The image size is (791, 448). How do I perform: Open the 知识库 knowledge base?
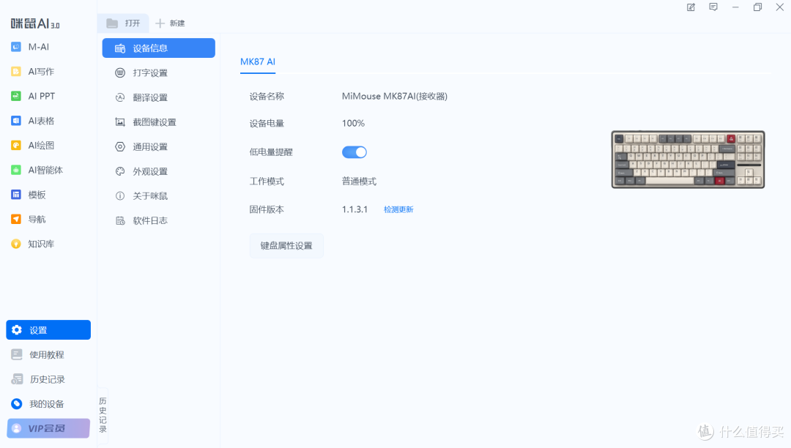click(x=33, y=244)
